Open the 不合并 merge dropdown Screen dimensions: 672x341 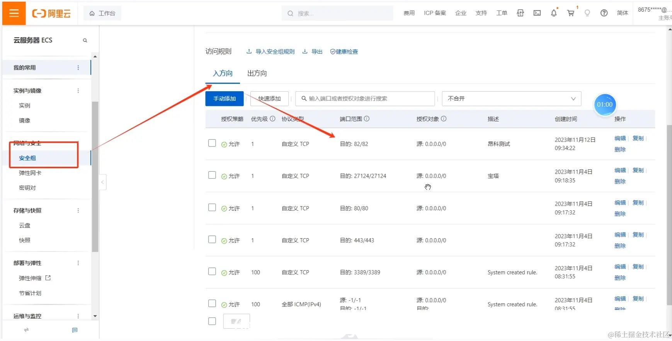512,99
